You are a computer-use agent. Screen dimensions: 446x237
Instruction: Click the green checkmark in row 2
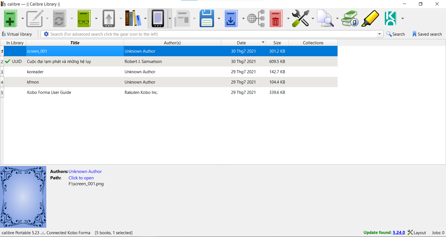pos(8,61)
